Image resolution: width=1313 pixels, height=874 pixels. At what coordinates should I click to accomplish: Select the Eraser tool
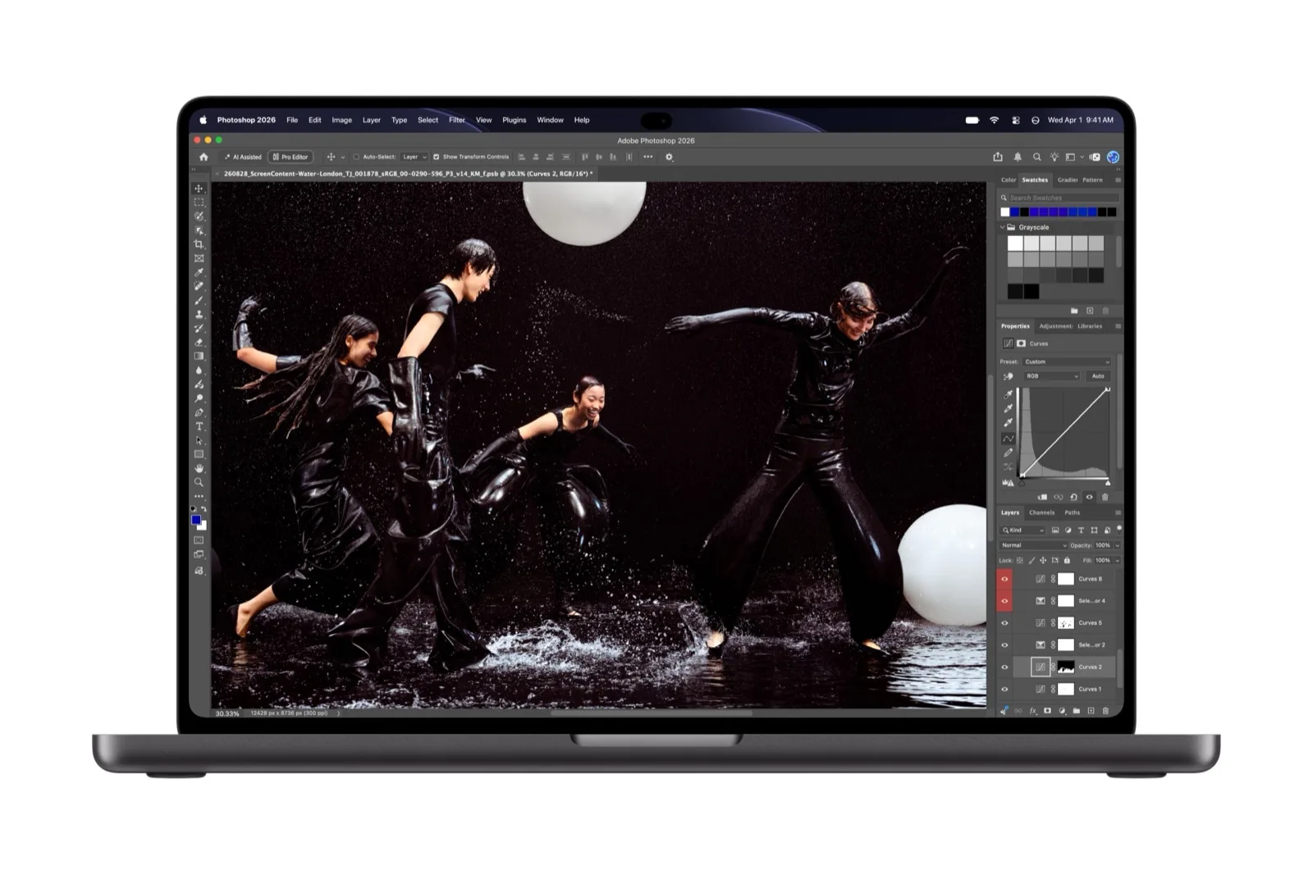coord(199,342)
